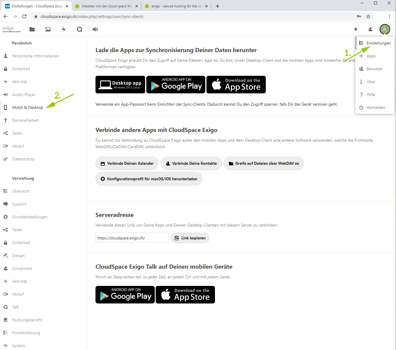This screenshot has height=350, width=396.
Task: Open Design settings in sidebar
Action: pyautogui.click(x=43, y=255)
